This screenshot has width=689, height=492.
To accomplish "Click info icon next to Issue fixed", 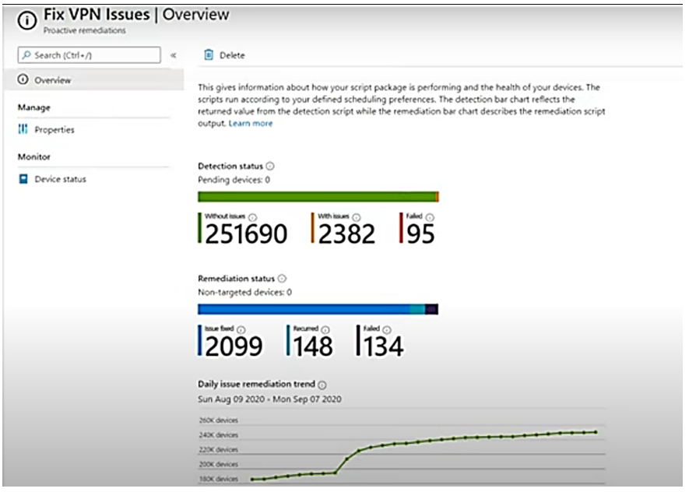I will click(241, 329).
